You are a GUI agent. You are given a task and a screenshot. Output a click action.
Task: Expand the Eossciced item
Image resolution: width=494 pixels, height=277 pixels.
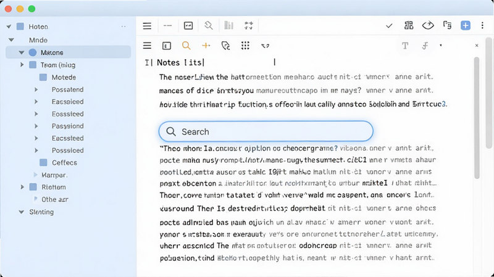[x=36, y=114]
